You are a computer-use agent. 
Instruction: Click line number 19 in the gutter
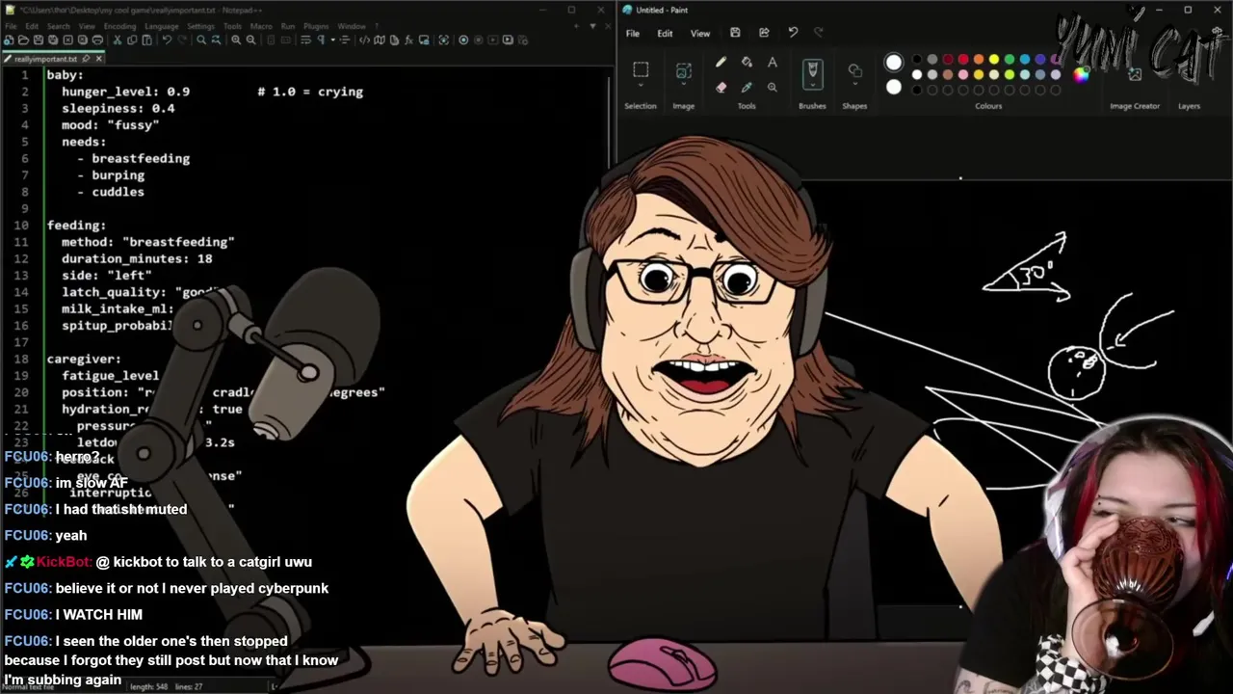20,376
